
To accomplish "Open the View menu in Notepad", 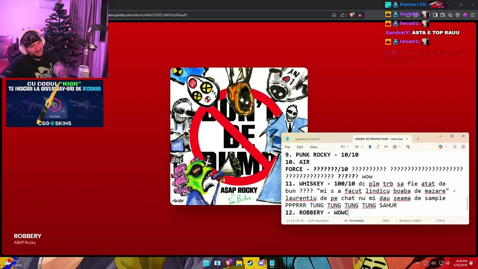I will tap(313, 147).
